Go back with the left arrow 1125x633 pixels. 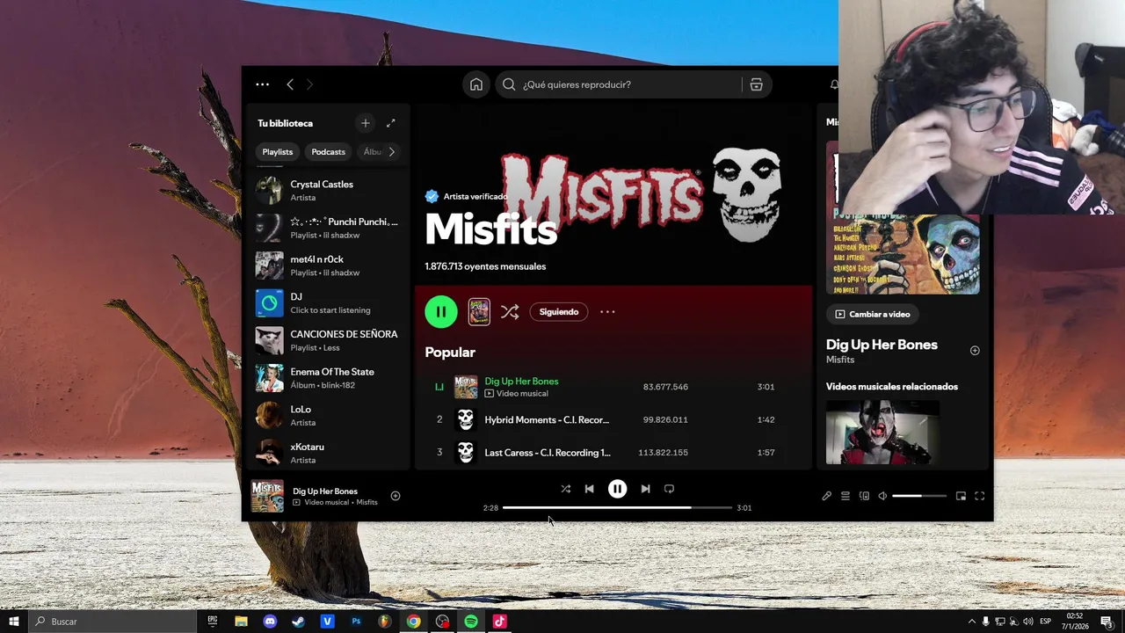tap(290, 84)
